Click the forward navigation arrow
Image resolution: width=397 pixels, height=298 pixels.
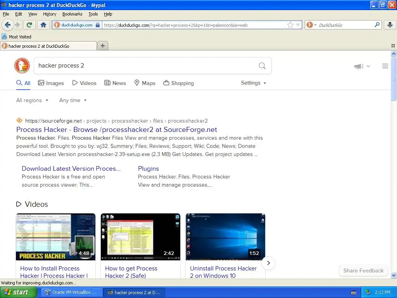click(x=17, y=25)
